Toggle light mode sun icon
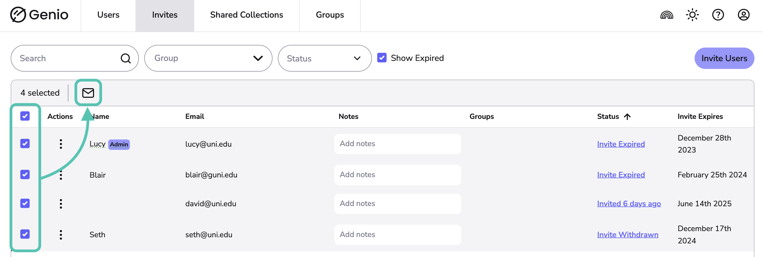The height and width of the screenshot is (257, 763). (692, 15)
